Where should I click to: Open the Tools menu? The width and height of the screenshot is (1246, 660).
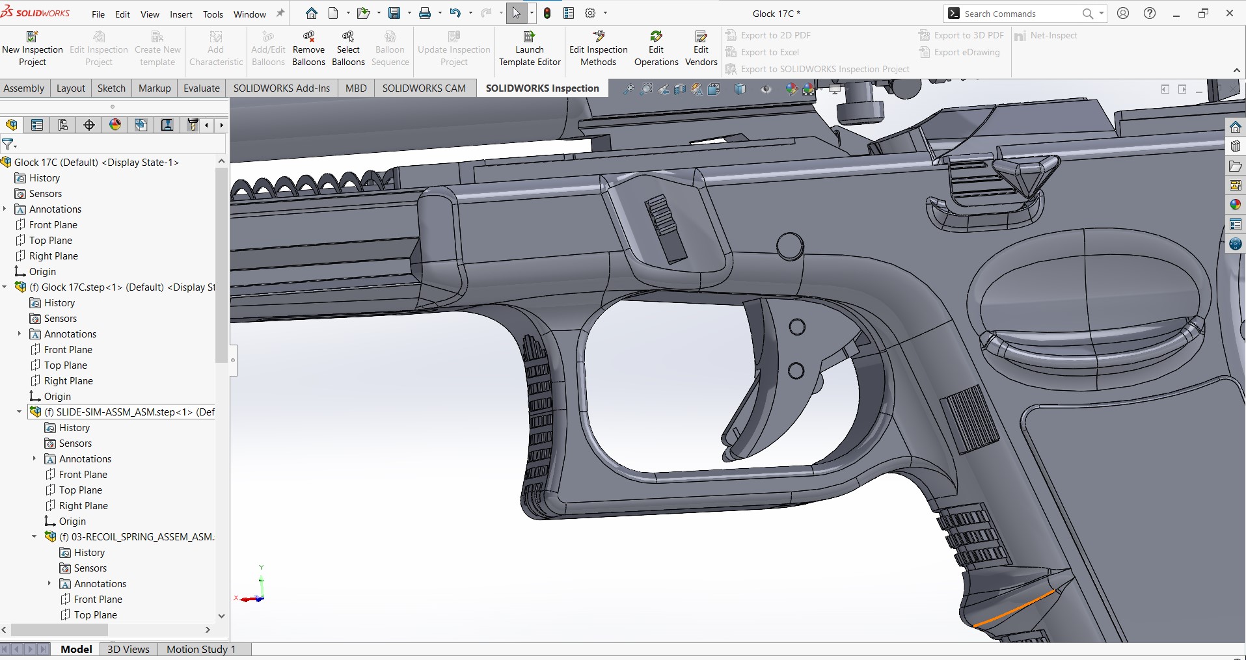[213, 14]
